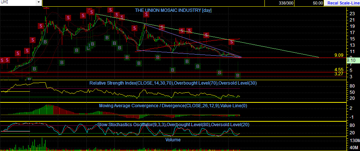
Task: Click the 4.55 price level label
Action: pos(339,70)
